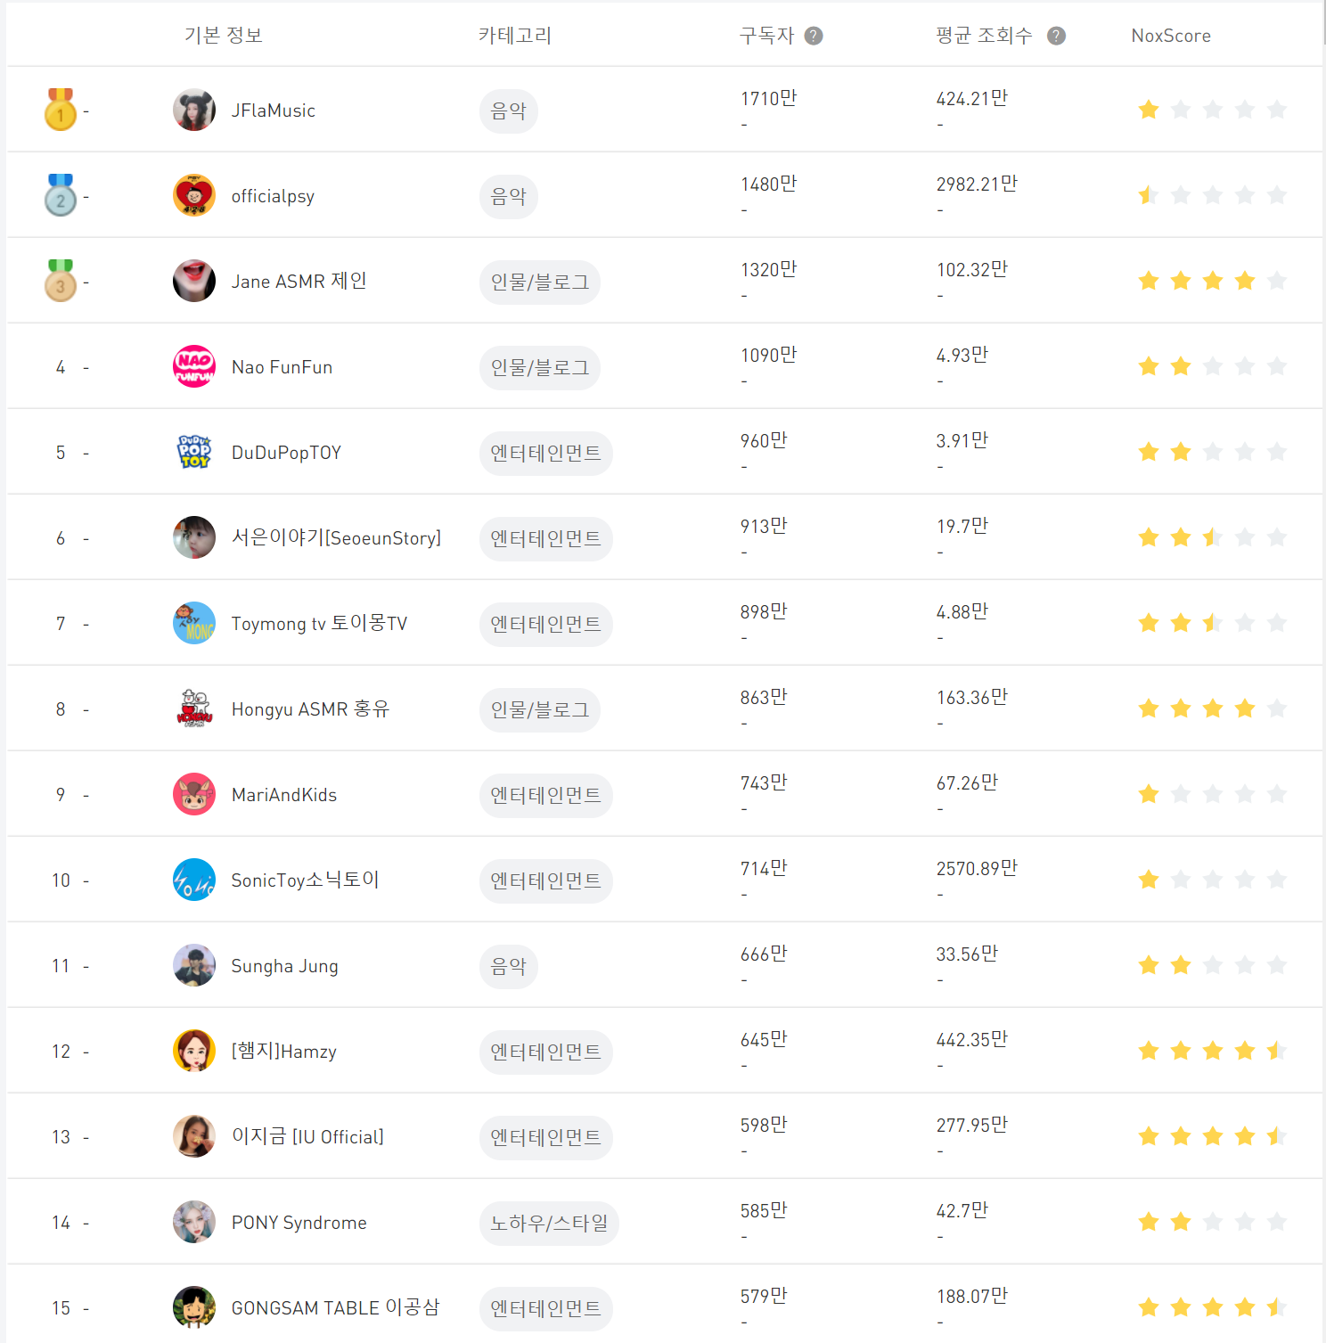Click the SonicToy channel logo

(x=194, y=880)
